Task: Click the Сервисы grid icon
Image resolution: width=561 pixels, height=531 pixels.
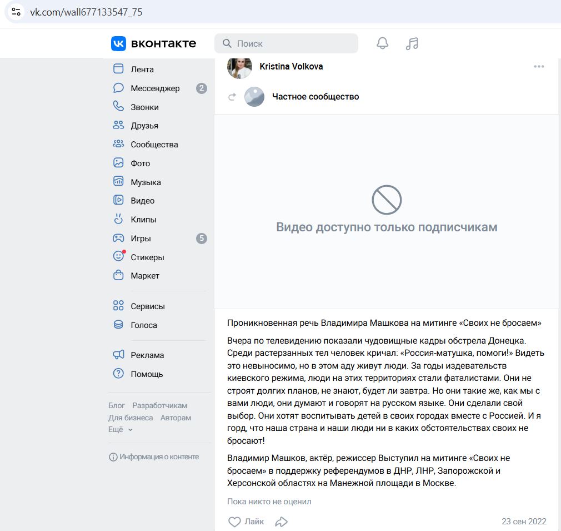Action: [x=118, y=305]
